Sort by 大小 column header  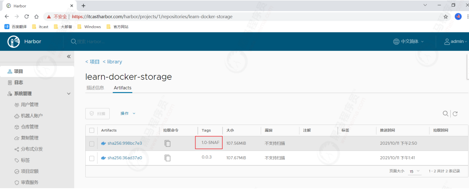coord(230,130)
